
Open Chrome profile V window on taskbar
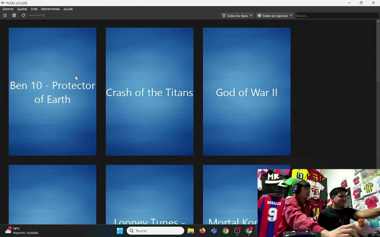(249, 231)
